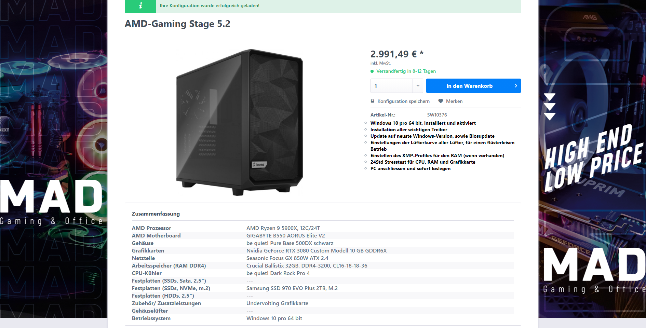Screen dimensions: 646x328
Task: Click PC anschliessen und sofort loslegen
Action: pyautogui.click(x=411, y=168)
